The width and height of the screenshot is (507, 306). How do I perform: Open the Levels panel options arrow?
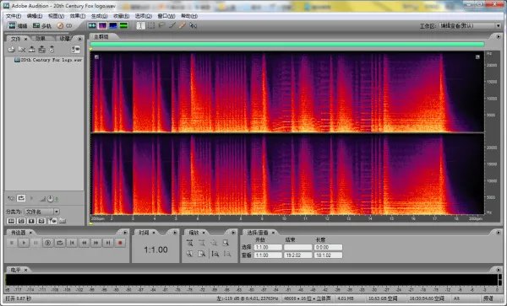[x=499, y=270]
